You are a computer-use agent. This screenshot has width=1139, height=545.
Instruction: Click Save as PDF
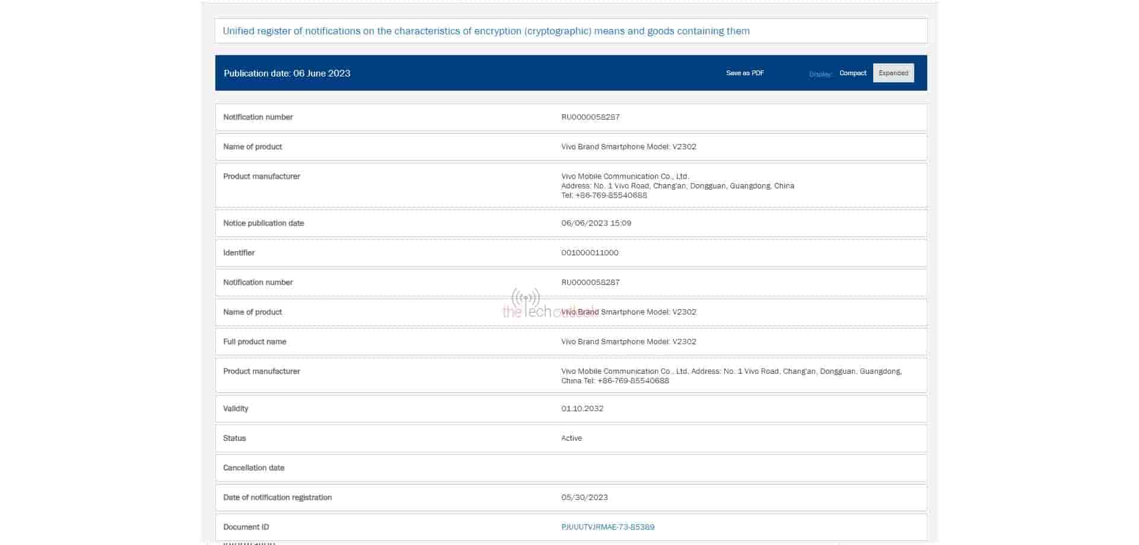[745, 73]
